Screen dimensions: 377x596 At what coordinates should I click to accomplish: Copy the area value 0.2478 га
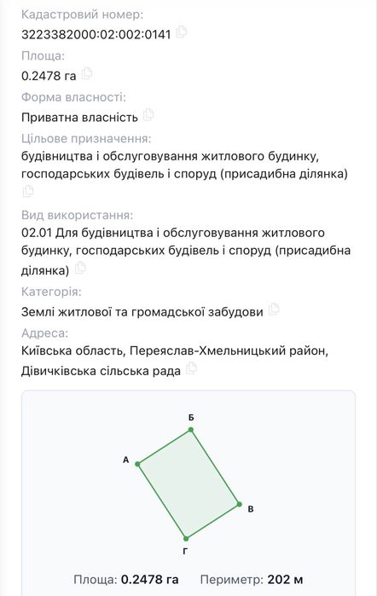click(x=87, y=73)
